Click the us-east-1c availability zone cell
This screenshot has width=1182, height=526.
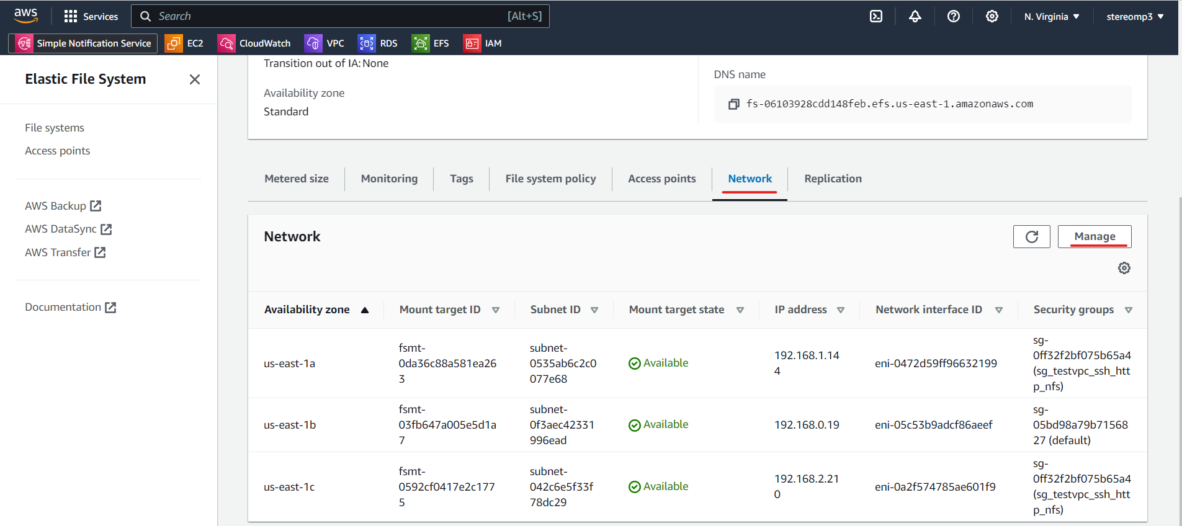pos(289,487)
